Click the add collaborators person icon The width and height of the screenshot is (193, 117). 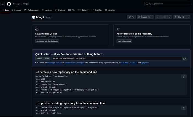(x=118, y=29)
